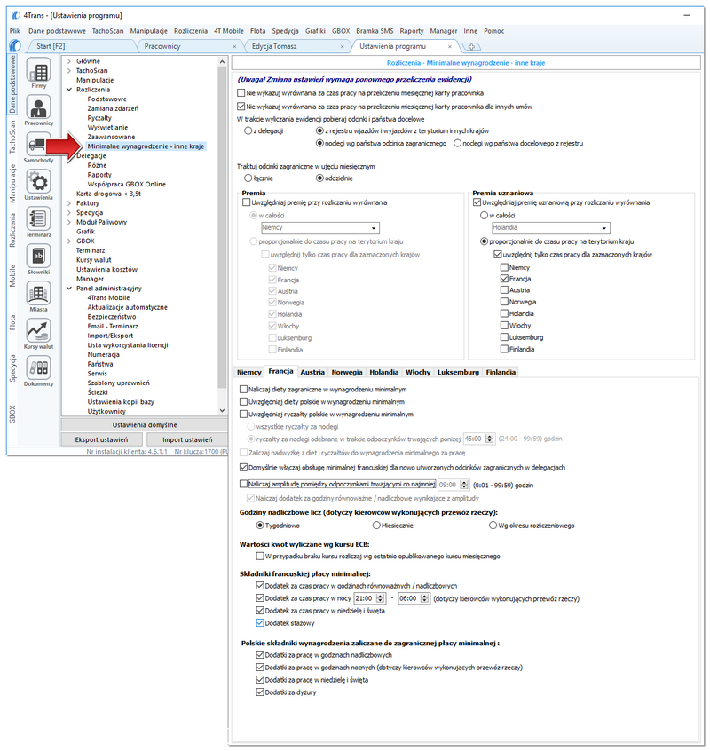710x751 pixels.
Task: Click the Eksport ustawień button
Action: [101, 439]
